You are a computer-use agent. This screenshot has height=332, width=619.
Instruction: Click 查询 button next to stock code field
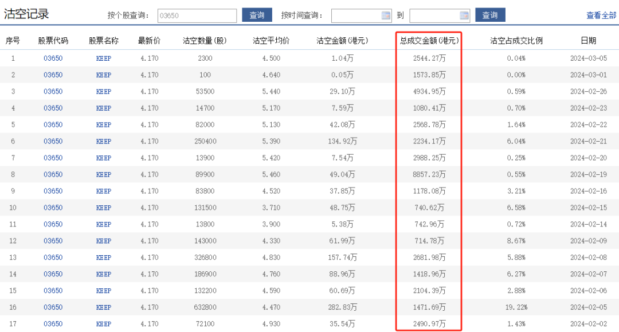257,15
